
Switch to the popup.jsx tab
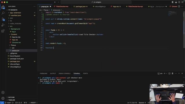pyautogui.click(x=45, y=7)
